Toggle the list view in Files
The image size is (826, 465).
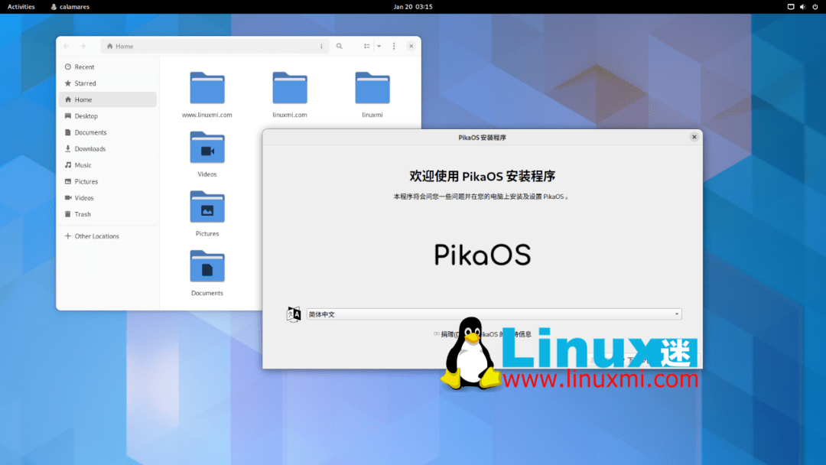click(x=367, y=46)
